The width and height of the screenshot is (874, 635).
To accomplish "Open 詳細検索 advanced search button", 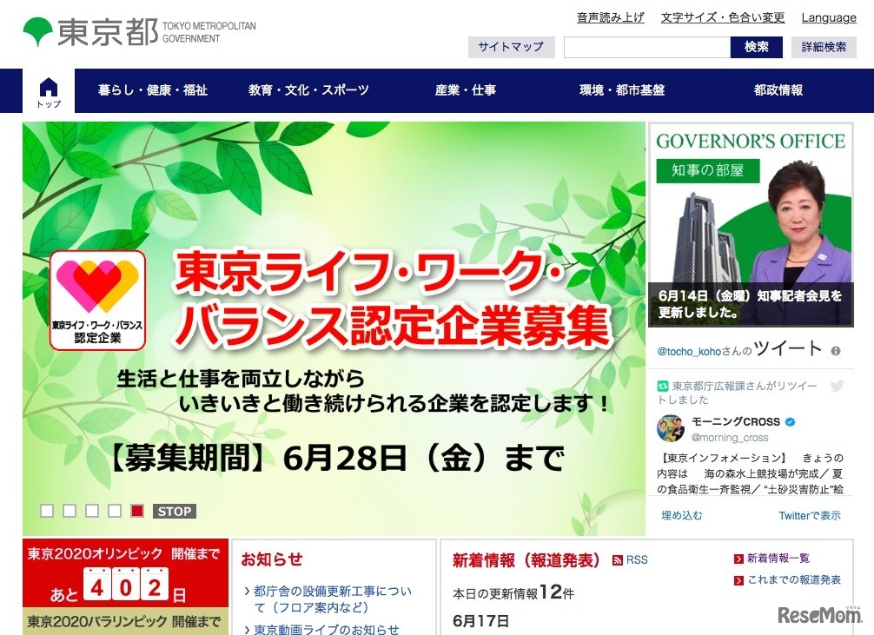I will pyautogui.click(x=824, y=48).
